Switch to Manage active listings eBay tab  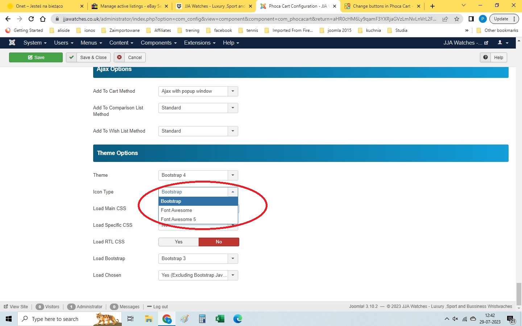click(x=129, y=6)
